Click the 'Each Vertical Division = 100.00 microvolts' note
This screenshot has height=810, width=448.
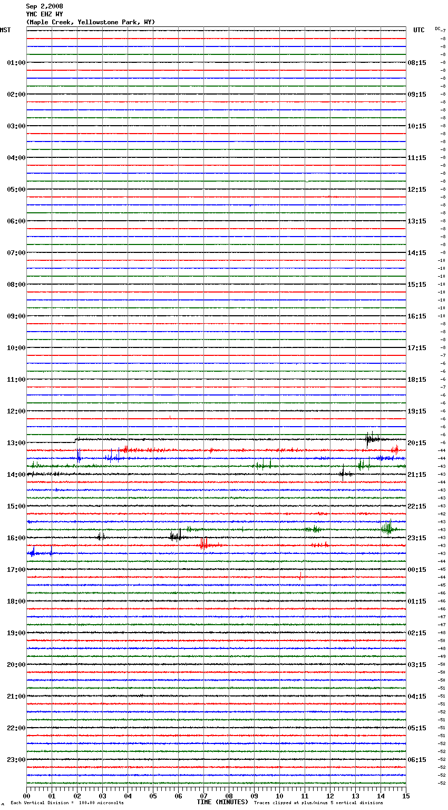coord(67,803)
